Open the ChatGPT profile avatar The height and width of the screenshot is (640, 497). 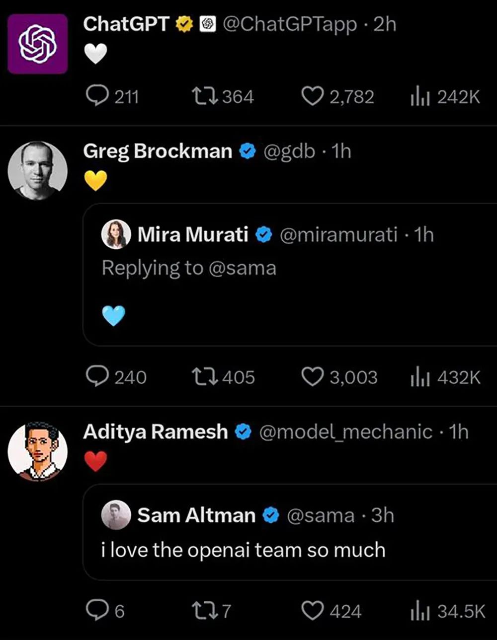pyautogui.click(x=38, y=44)
